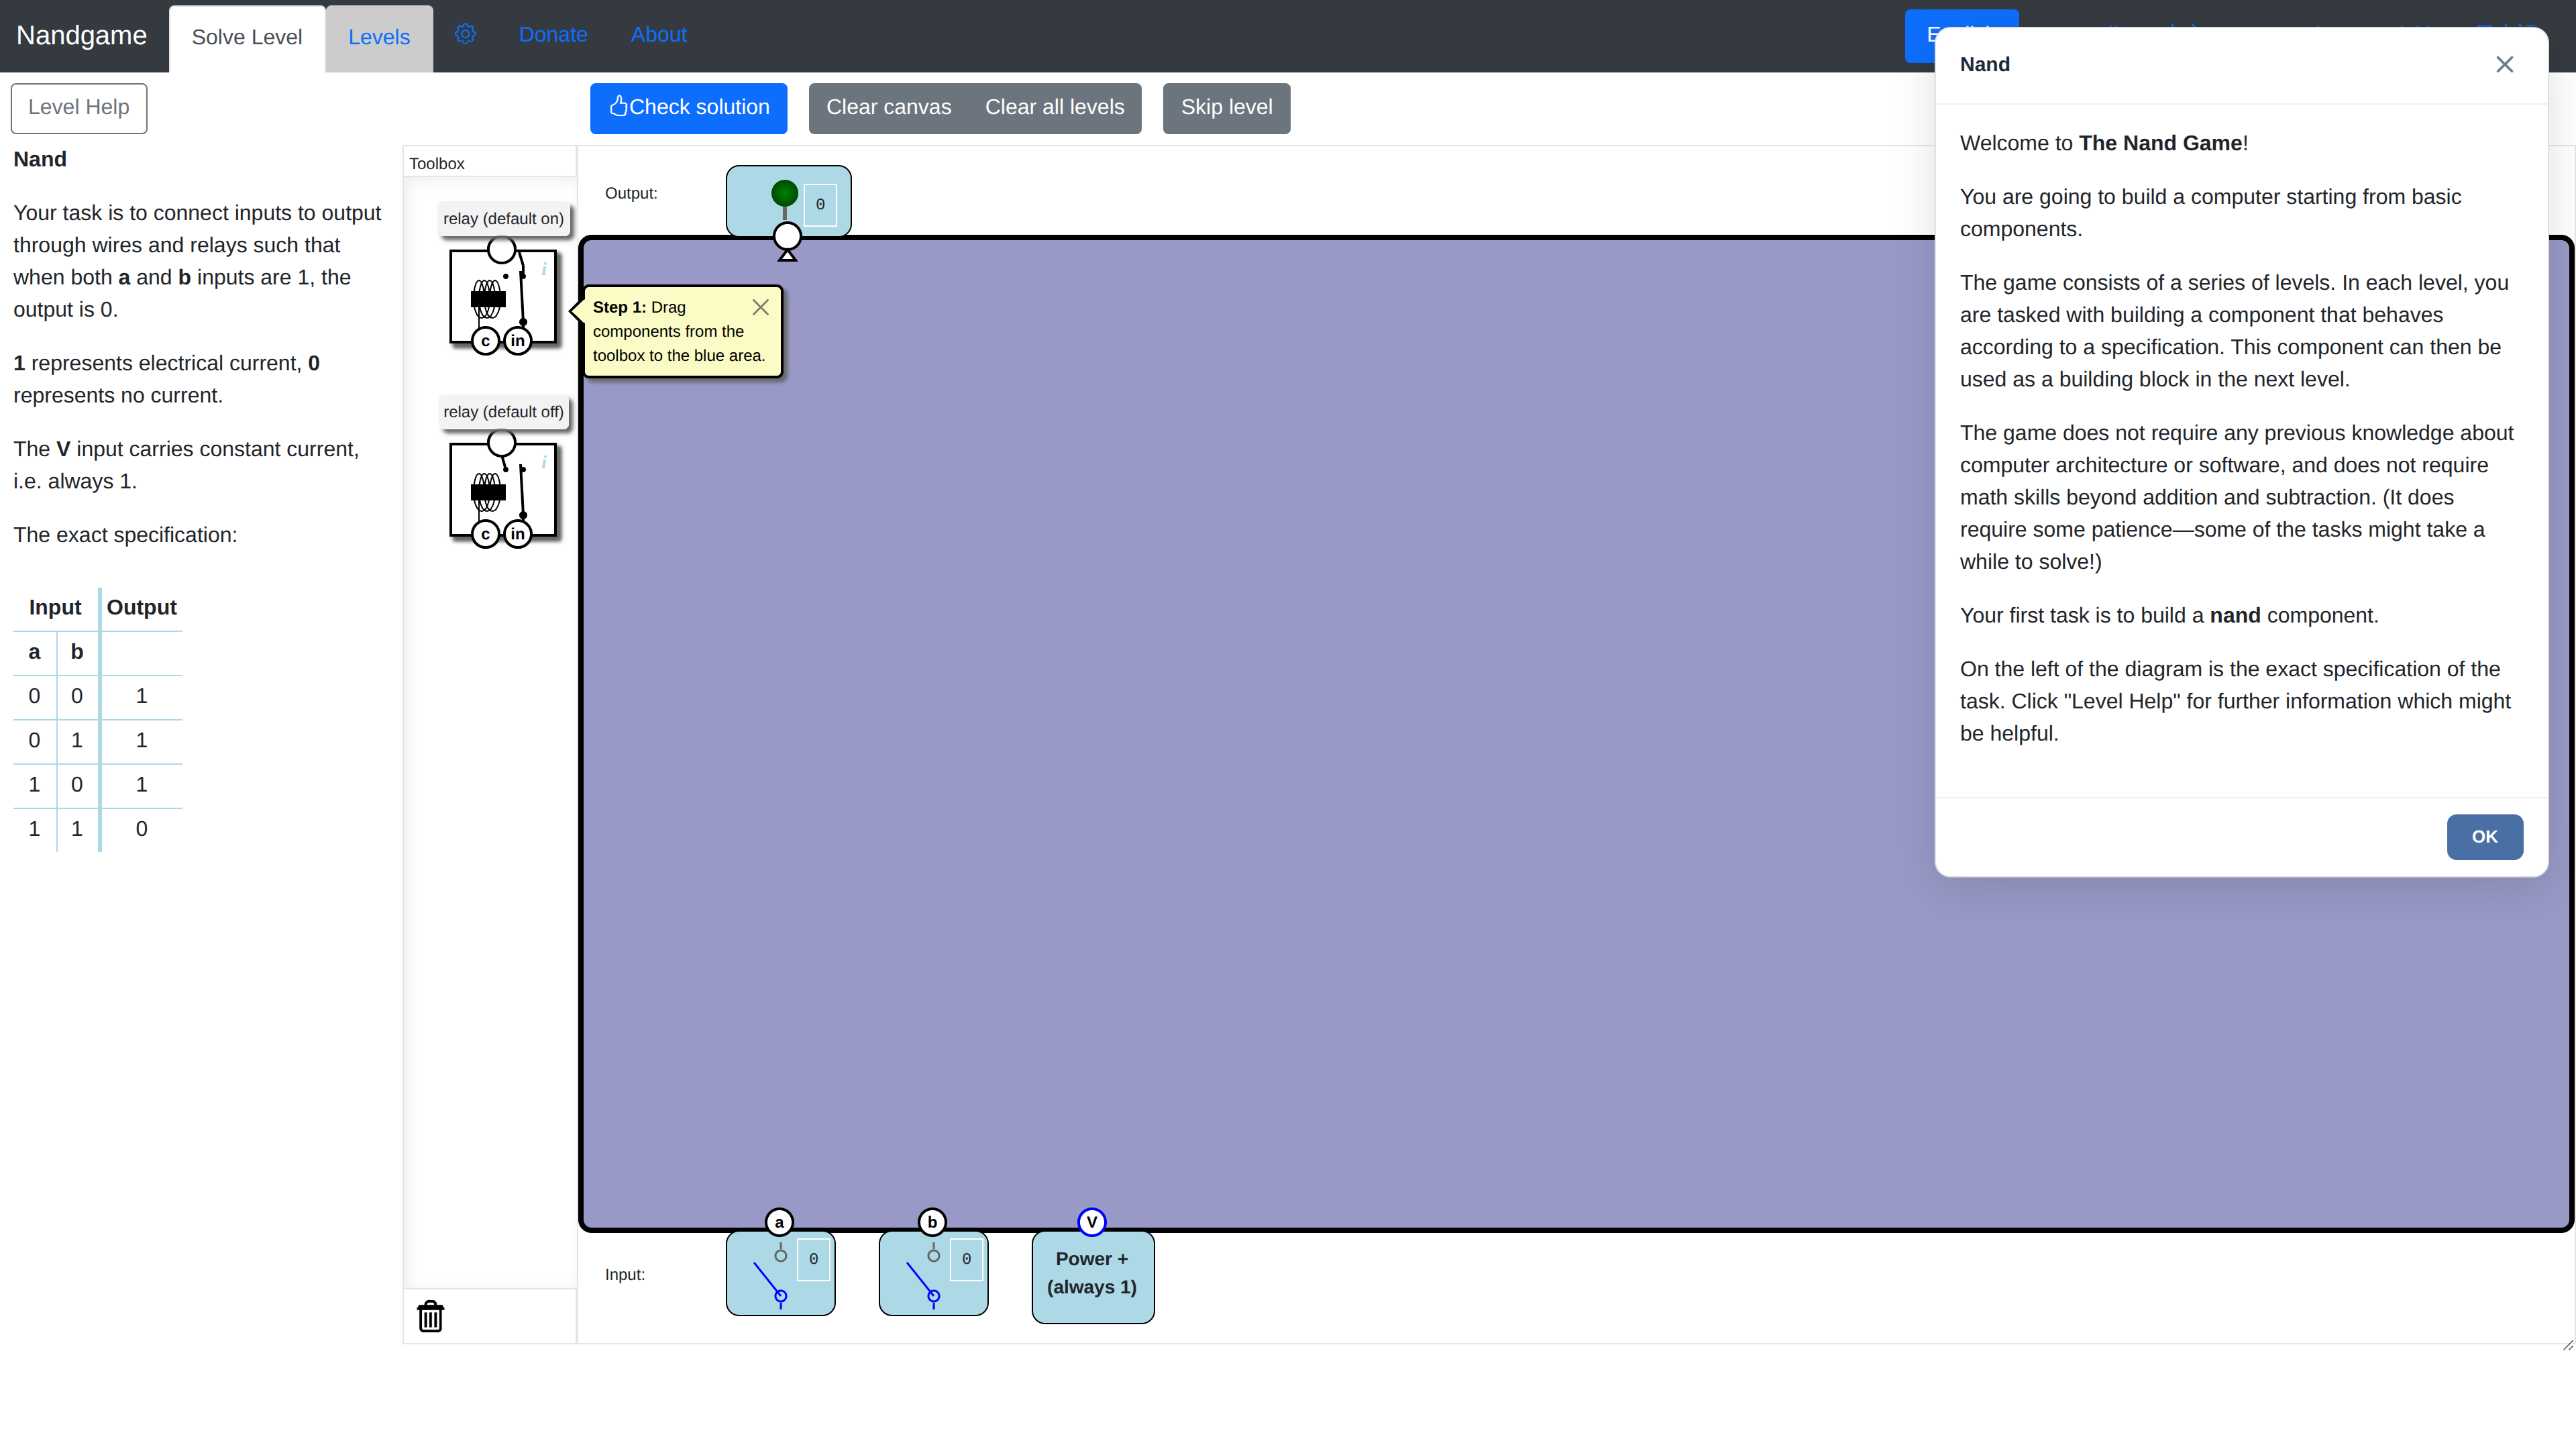Select the Solve Level tab
This screenshot has height=1449, width=2576.
pyautogui.click(x=247, y=38)
